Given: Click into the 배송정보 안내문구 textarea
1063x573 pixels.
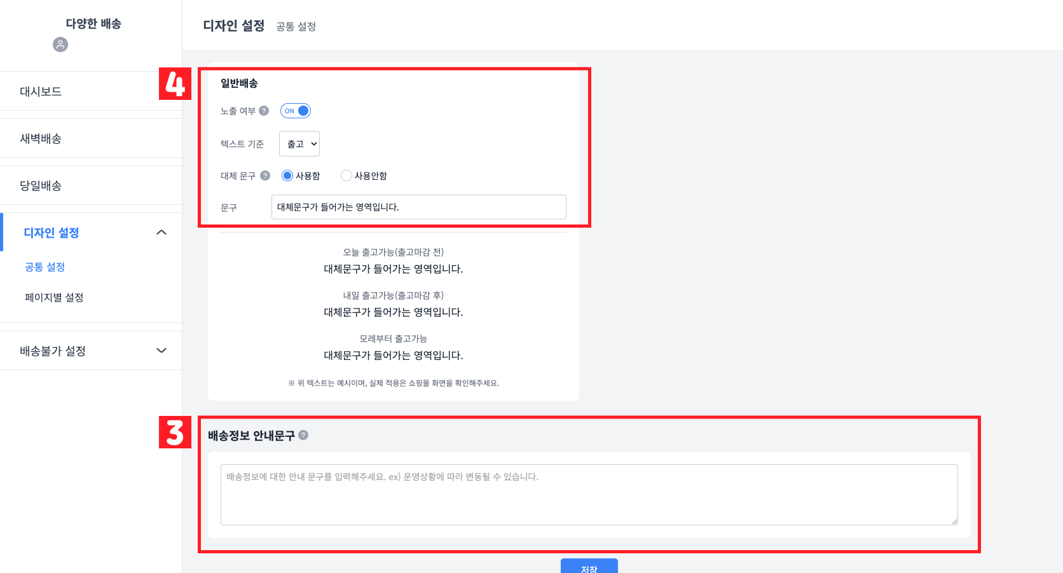Looking at the screenshot, I should pyautogui.click(x=589, y=495).
